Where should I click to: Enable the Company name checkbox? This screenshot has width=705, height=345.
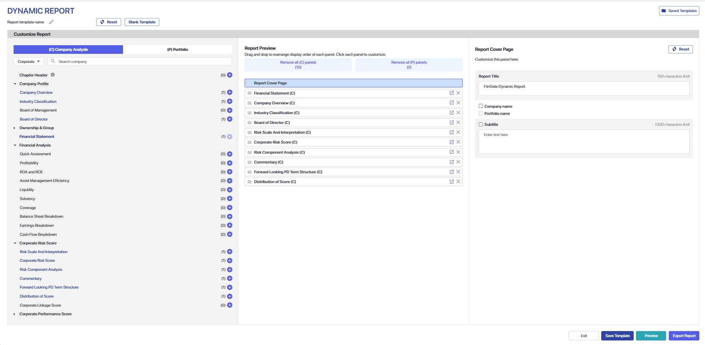tap(481, 106)
